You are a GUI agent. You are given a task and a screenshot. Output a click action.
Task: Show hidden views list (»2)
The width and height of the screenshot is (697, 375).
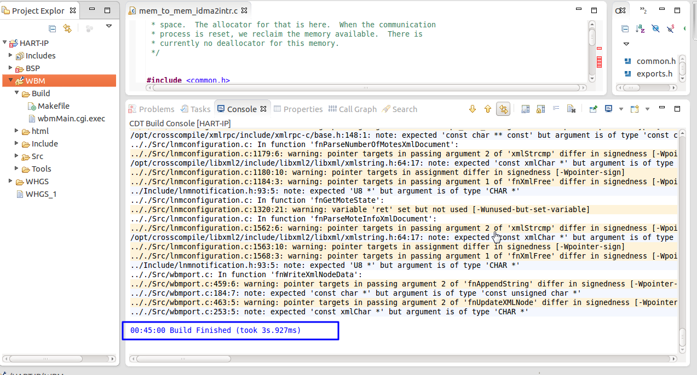coord(643,10)
